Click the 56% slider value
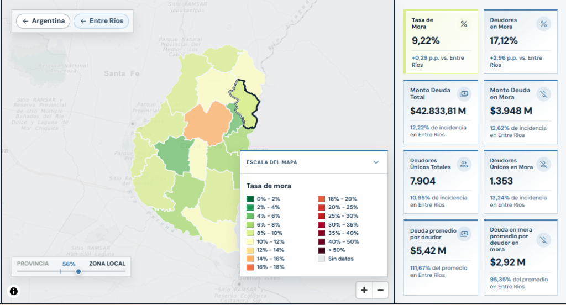 coord(69,264)
